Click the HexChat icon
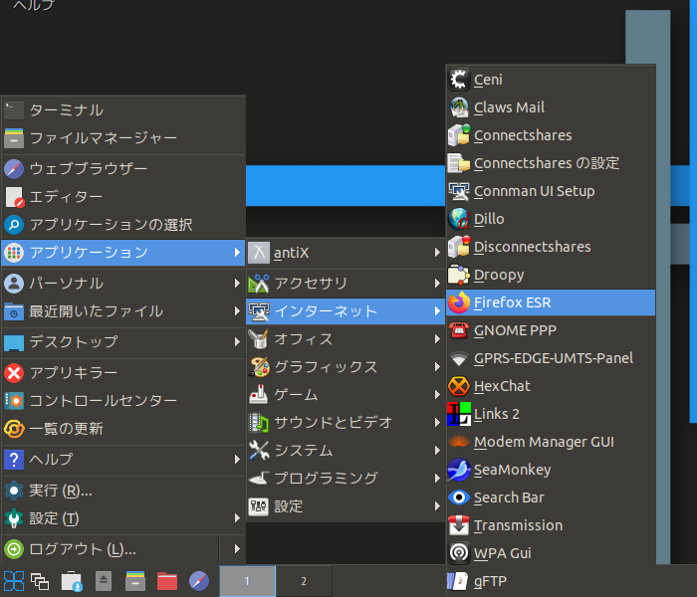This screenshot has width=697, height=597. (458, 386)
